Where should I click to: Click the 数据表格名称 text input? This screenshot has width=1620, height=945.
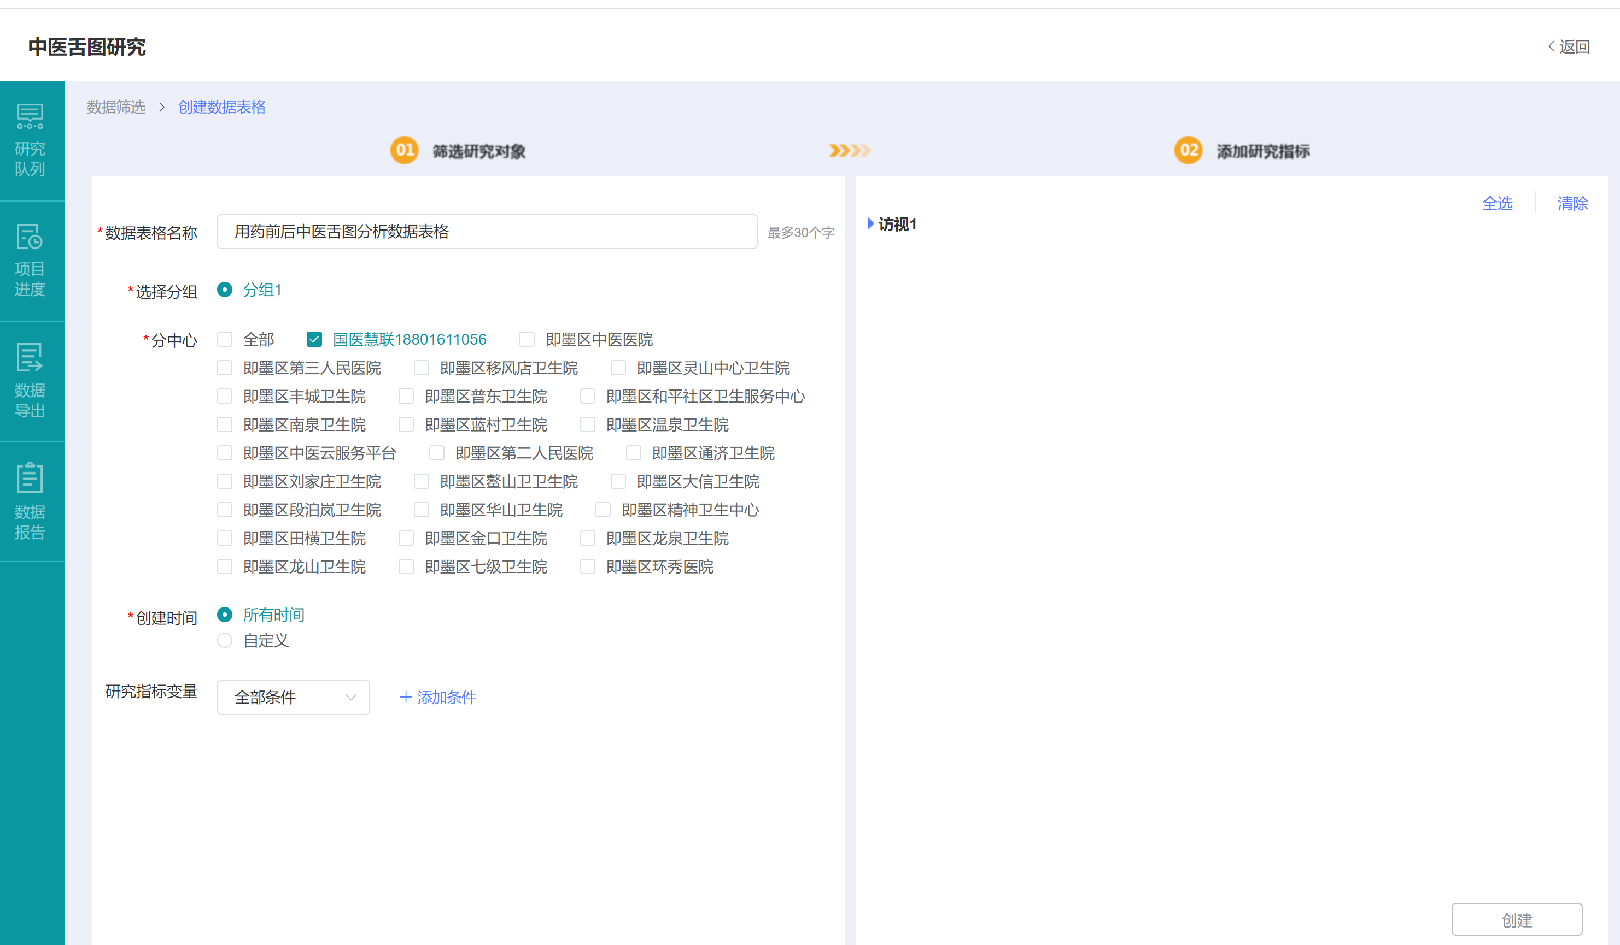coord(487,232)
